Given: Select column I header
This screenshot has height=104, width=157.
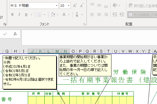Looking at the screenshot, I should pos(24,51).
